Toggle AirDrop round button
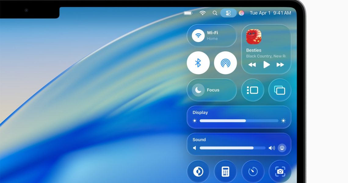 pyautogui.click(x=225, y=63)
